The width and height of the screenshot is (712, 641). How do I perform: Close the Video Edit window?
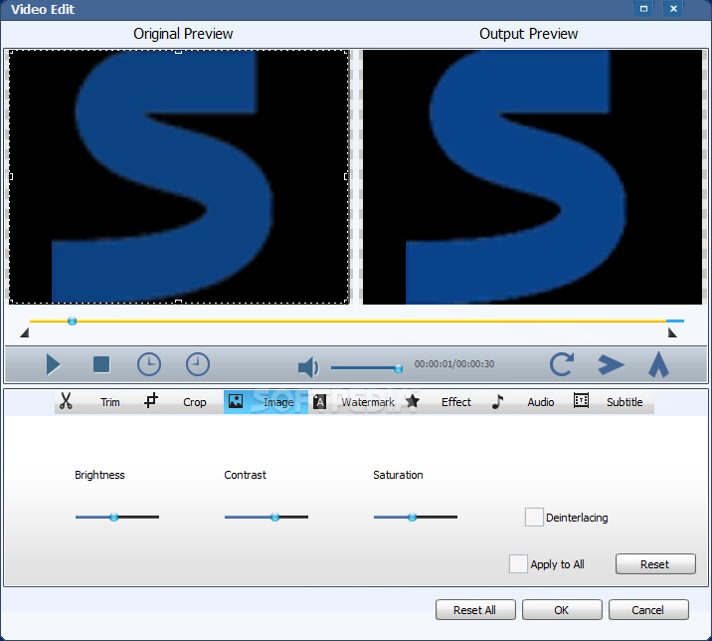pos(673,9)
